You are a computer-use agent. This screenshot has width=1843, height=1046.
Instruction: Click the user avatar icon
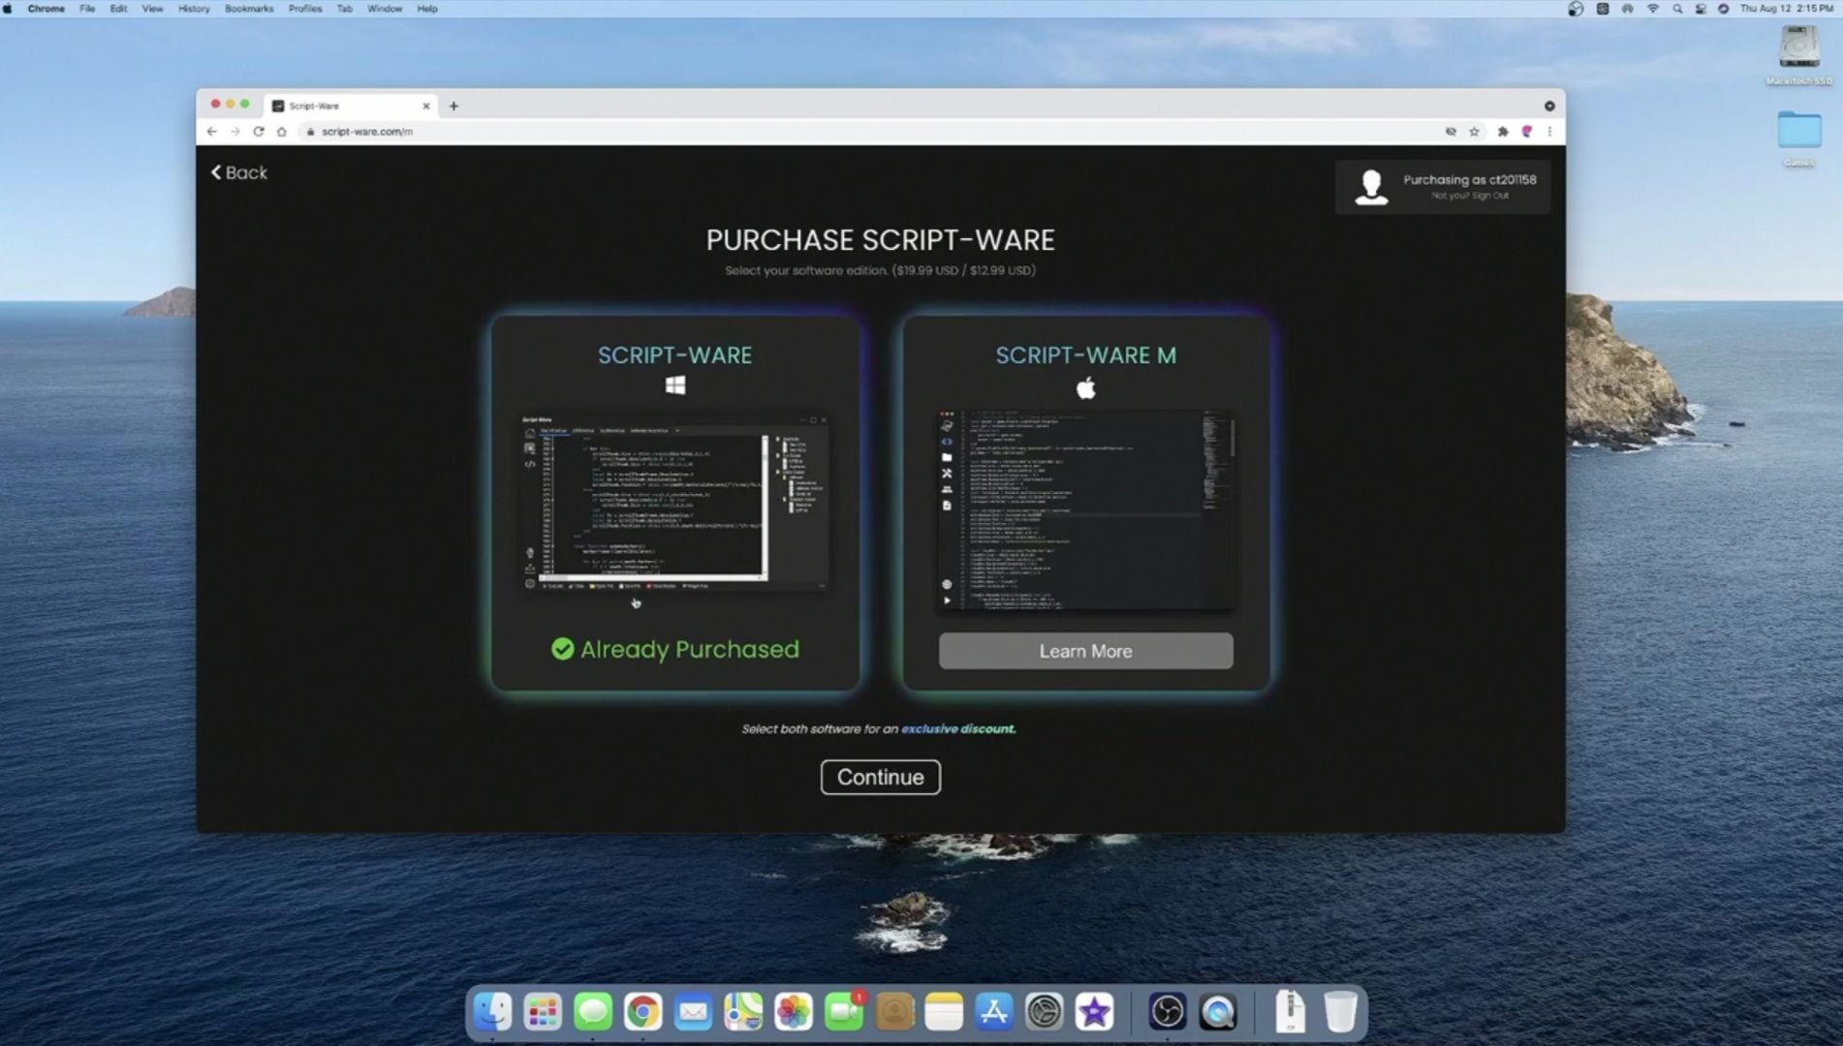point(1370,187)
